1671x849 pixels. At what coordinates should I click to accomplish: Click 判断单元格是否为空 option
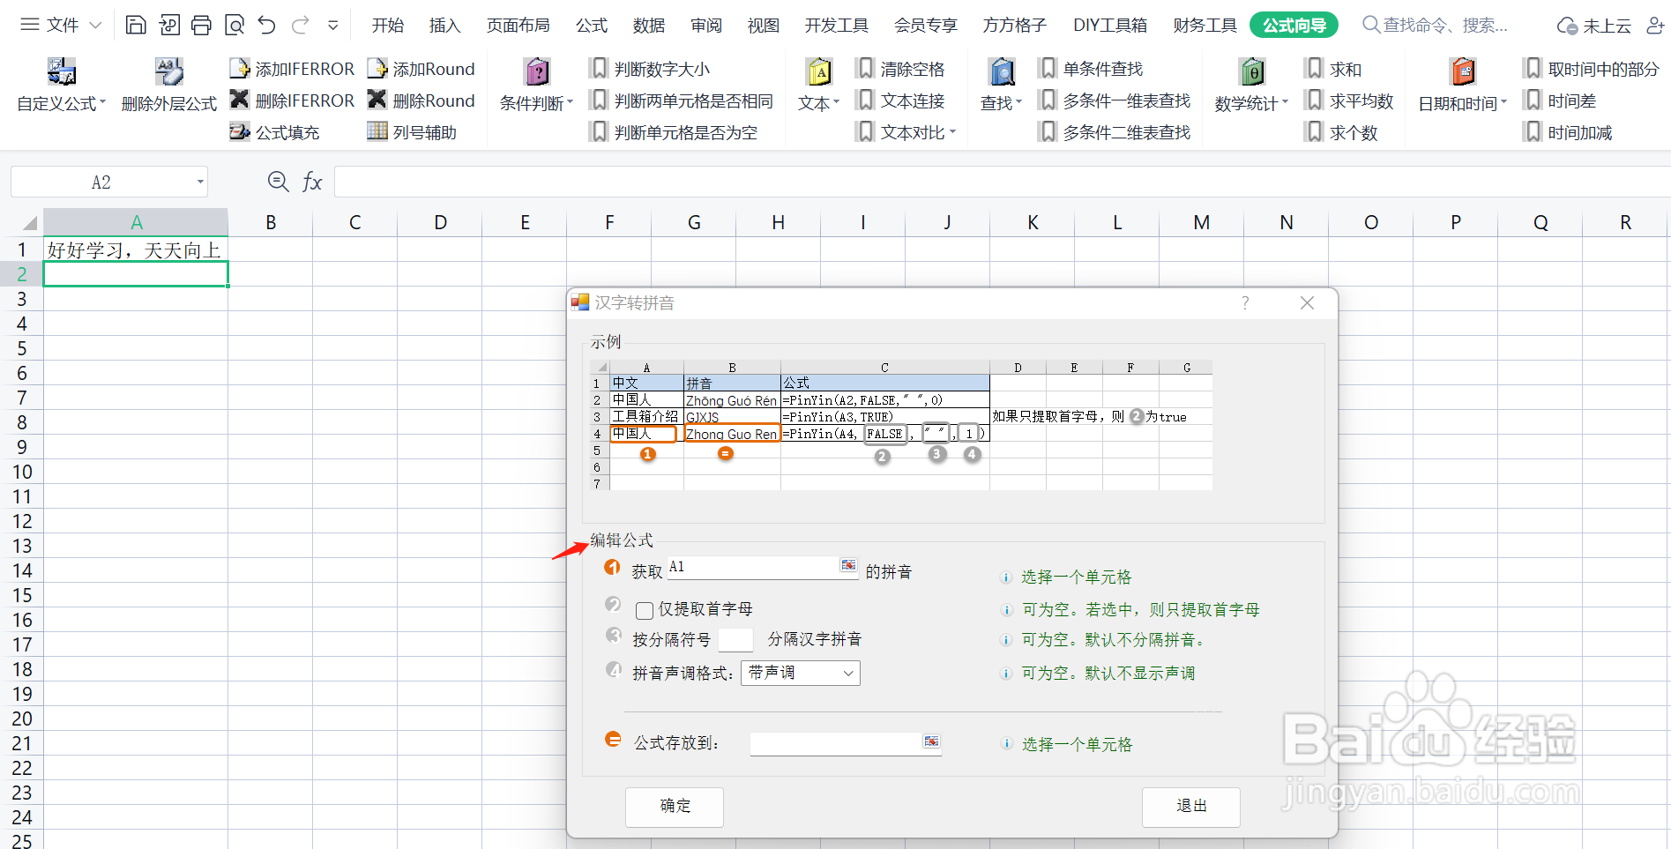click(674, 132)
